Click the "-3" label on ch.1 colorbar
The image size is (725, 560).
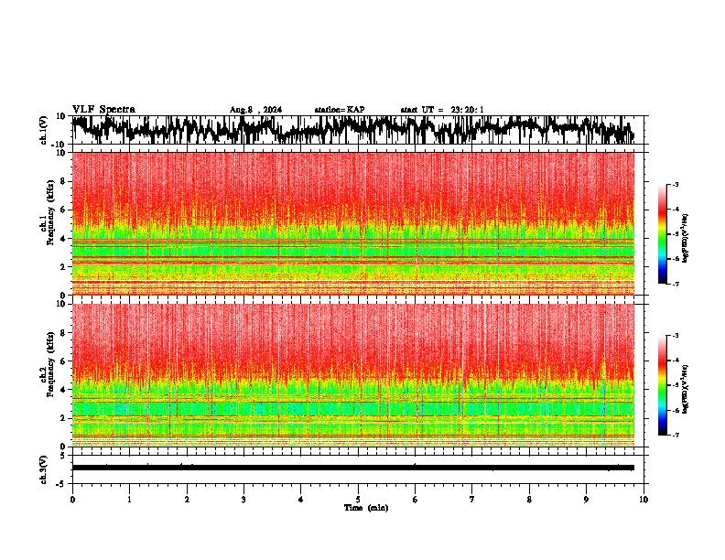(676, 185)
